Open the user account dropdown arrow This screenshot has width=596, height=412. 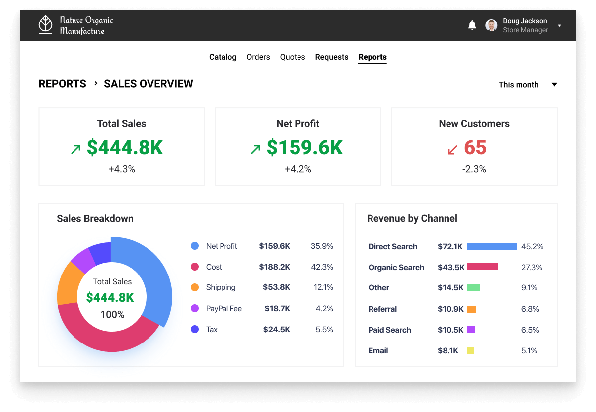(560, 26)
